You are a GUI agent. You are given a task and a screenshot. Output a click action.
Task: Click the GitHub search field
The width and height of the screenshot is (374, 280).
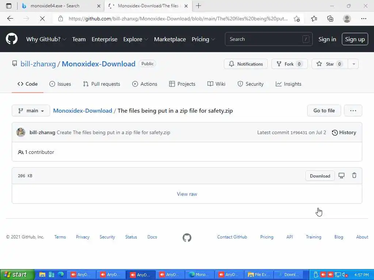tap(268, 39)
